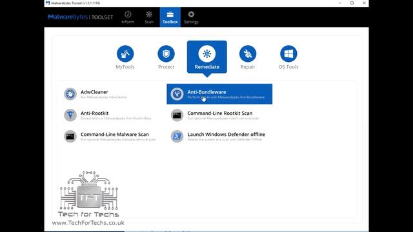Click 'Run Malwarebytes AdwCleaner' description

(x=104, y=97)
